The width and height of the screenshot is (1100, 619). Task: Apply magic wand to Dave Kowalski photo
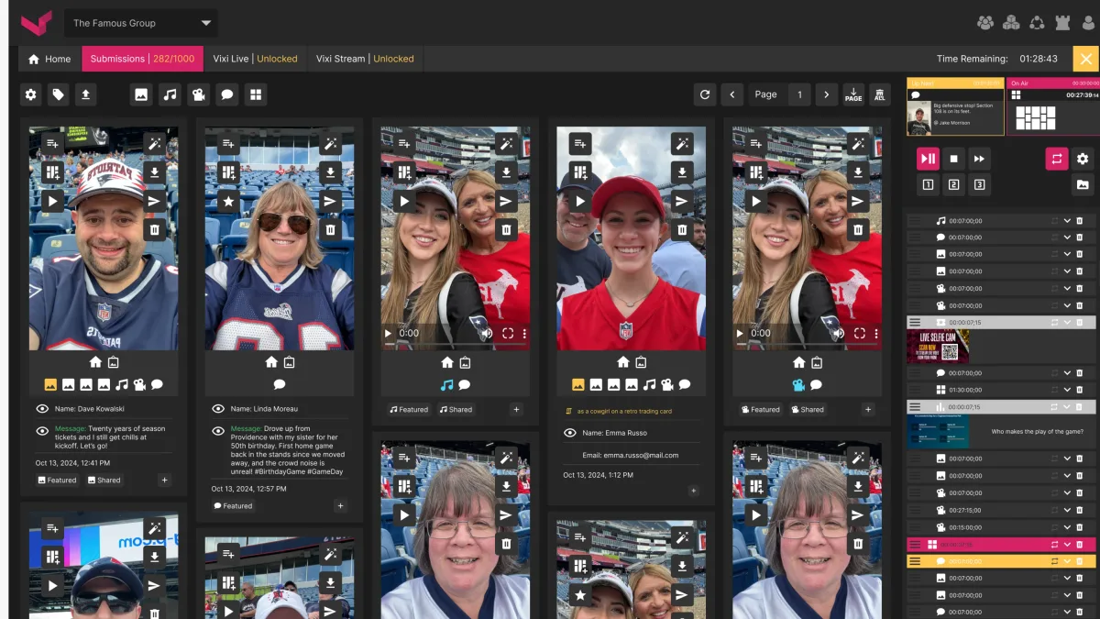(x=155, y=143)
